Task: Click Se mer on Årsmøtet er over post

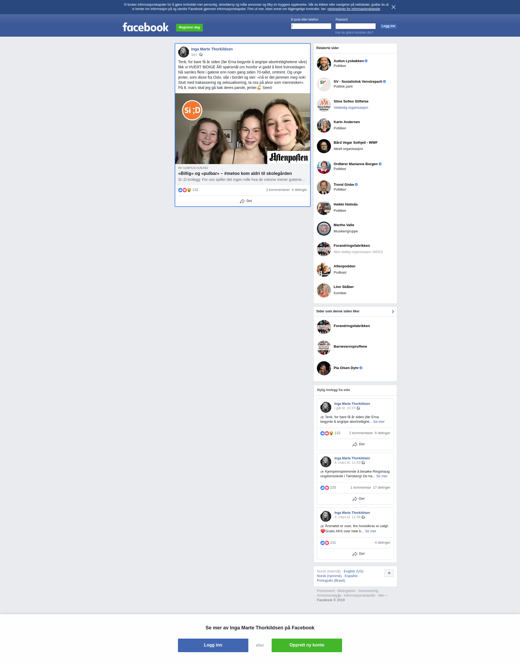Action: click(x=370, y=531)
